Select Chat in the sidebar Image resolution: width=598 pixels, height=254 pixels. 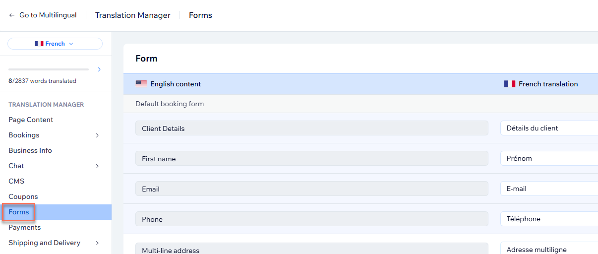16,166
